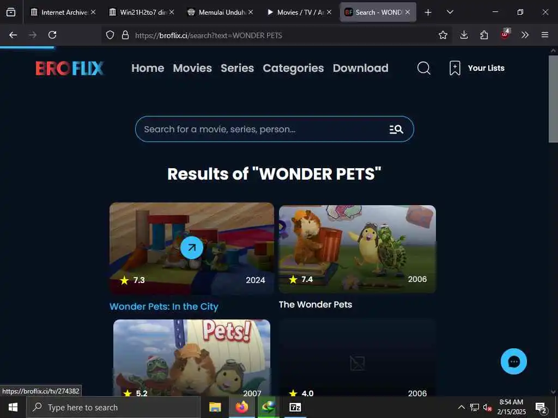The image size is (558, 418).
Task: Open the Download menu item
Action: [x=361, y=68]
